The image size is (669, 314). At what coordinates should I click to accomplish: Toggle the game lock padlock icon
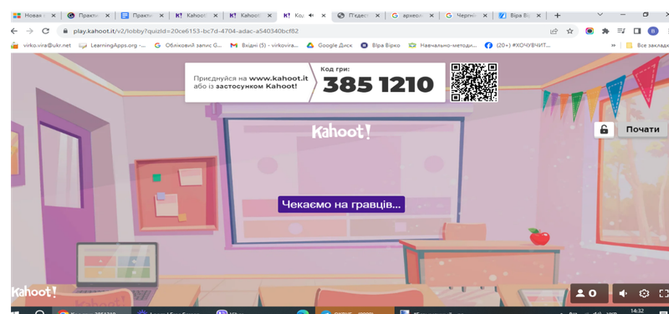click(604, 129)
